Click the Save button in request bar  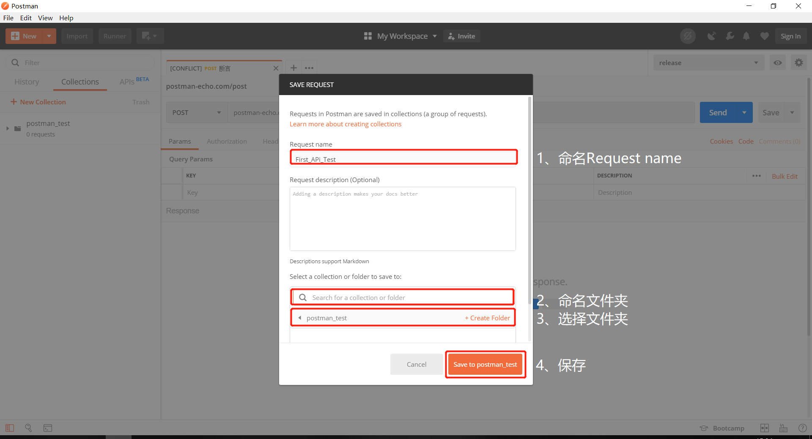[771, 113]
